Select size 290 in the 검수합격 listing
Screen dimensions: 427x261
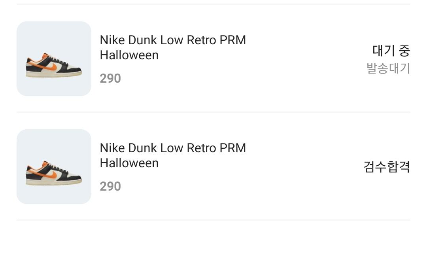coord(110,186)
